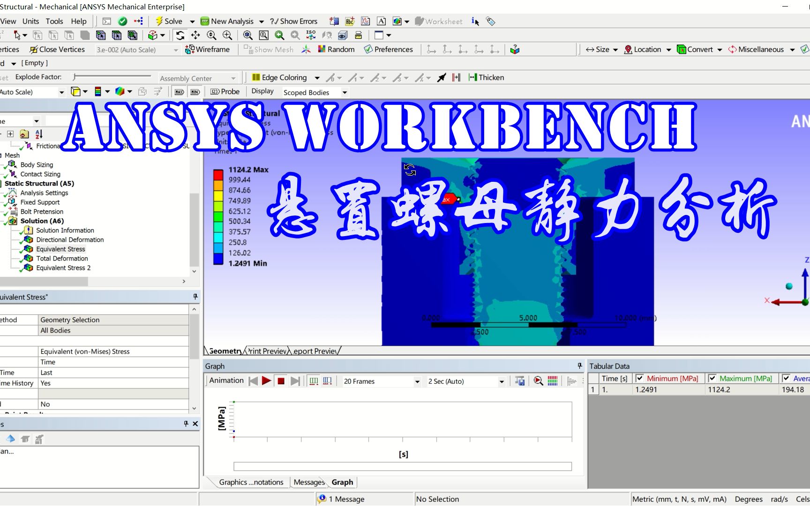Activate the Probe tool
This screenshot has width=810, height=506.
point(225,91)
